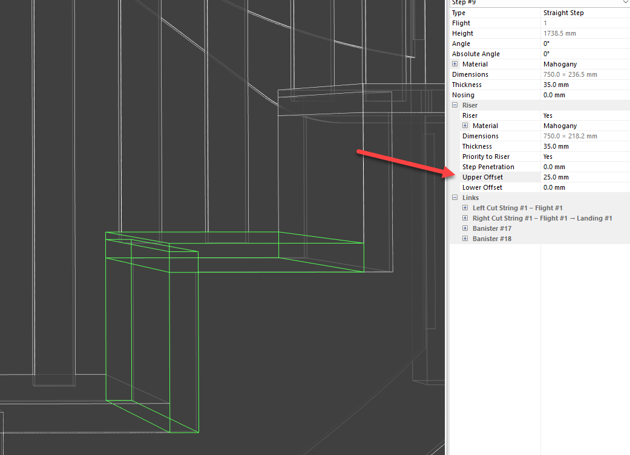Toggle the Riser Yes value
This screenshot has width=630, height=455.
[584, 115]
